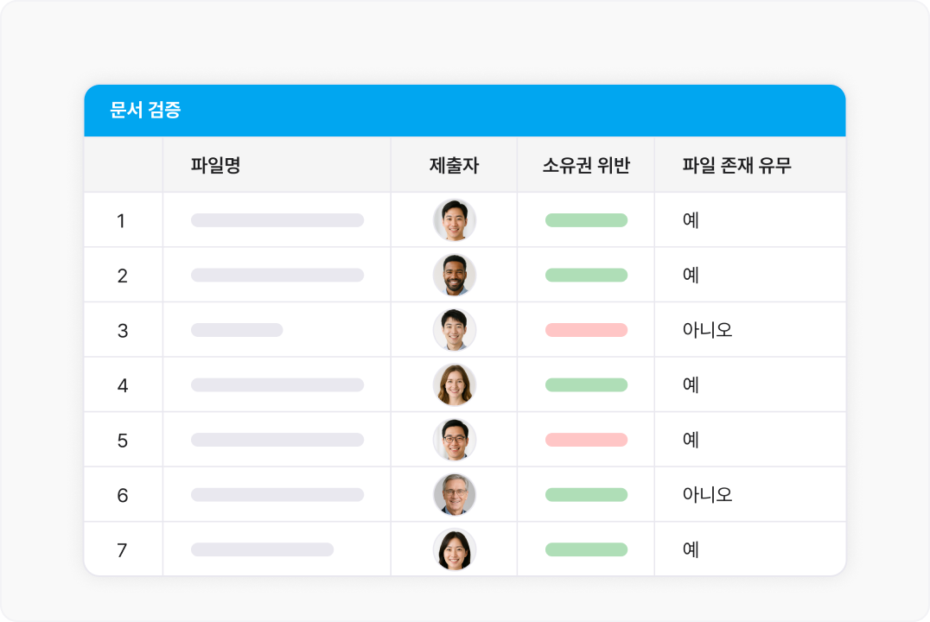The width and height of the screenshot is (930, 622).
Task: Click the red ownership violation bar in row 5
Action: [x=586, y=440]
